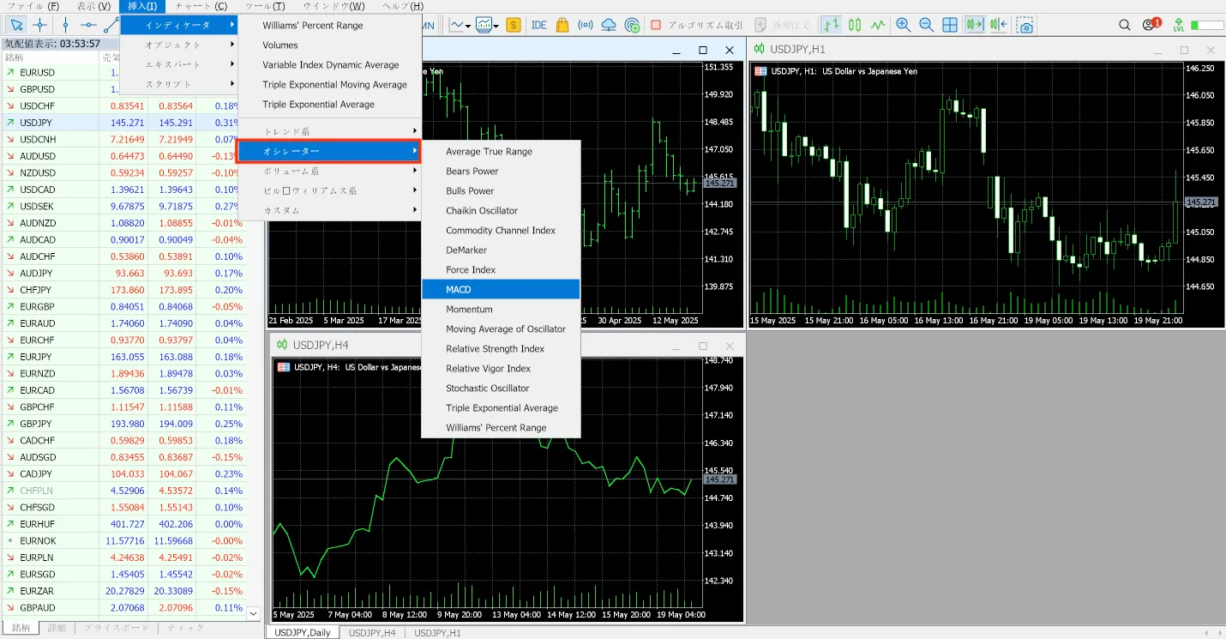The width and height of the screenshot is (1226, 639).
Task: Click the LVL level indicator icon
Action: pyautogui.click(x=1179, y=25)
